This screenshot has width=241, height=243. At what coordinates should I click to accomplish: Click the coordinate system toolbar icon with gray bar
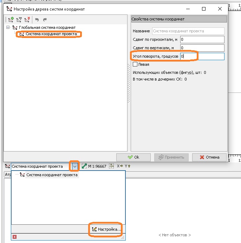point(19,20)
